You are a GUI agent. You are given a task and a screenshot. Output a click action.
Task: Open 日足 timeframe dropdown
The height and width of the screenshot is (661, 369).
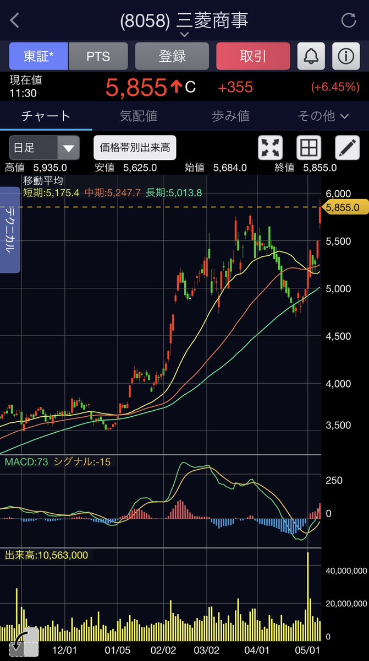click(x=44, y=148)
